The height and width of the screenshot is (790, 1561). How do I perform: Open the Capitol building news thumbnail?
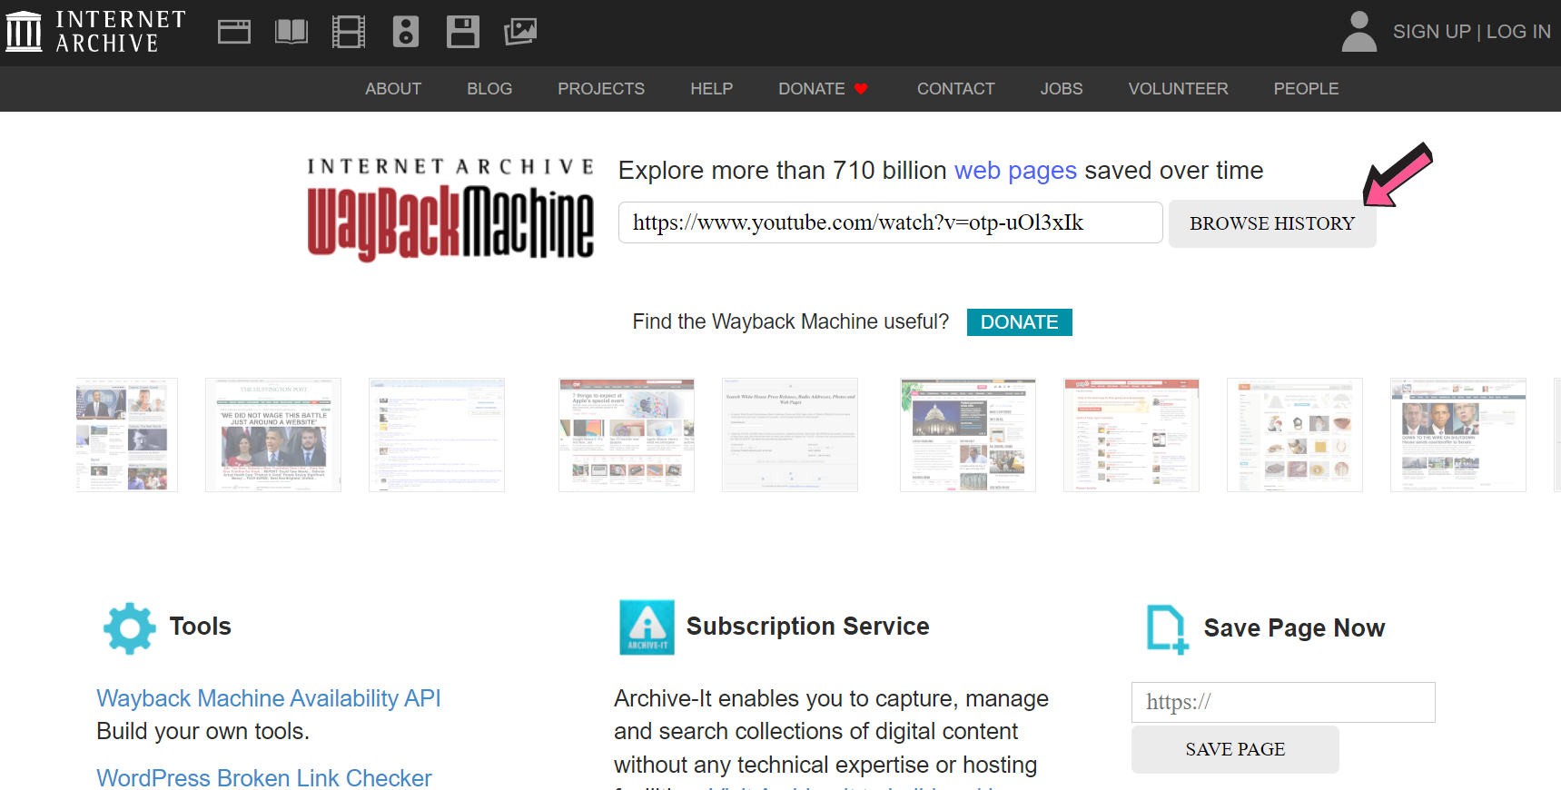[x=968, y=435]
